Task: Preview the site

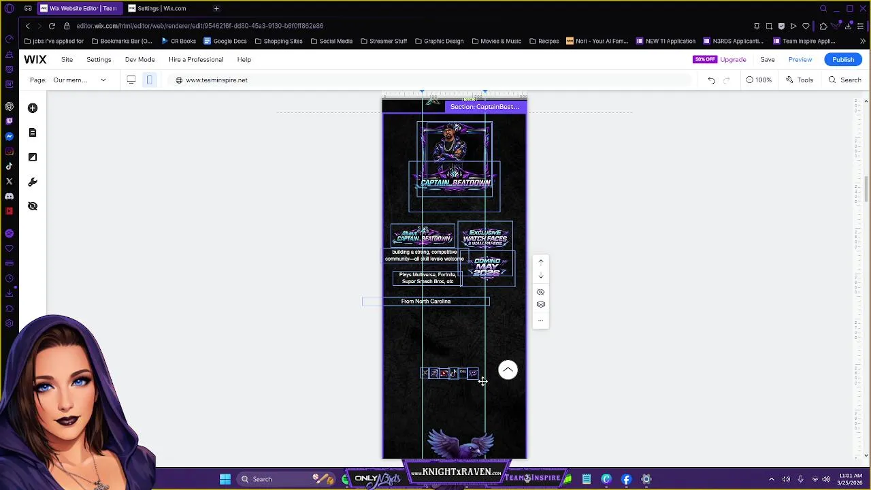Action: (800, 60)
